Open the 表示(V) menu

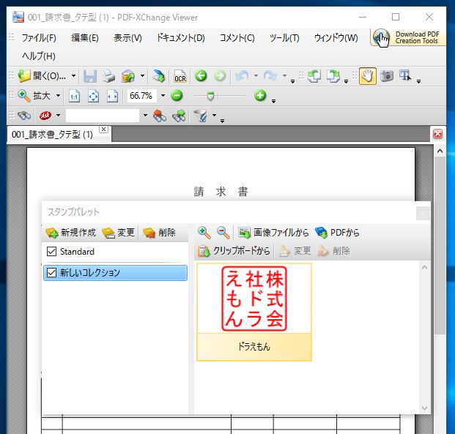coord(127,38)
